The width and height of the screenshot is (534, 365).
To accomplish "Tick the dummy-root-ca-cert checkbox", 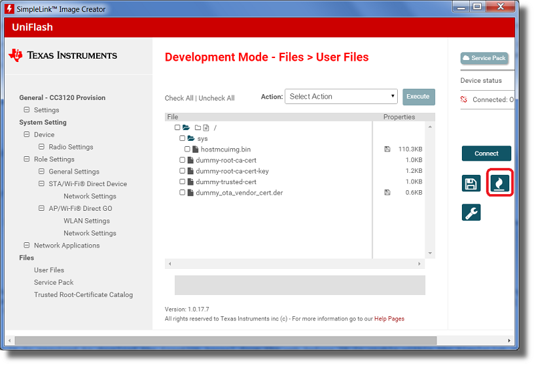I will [182, 160].
